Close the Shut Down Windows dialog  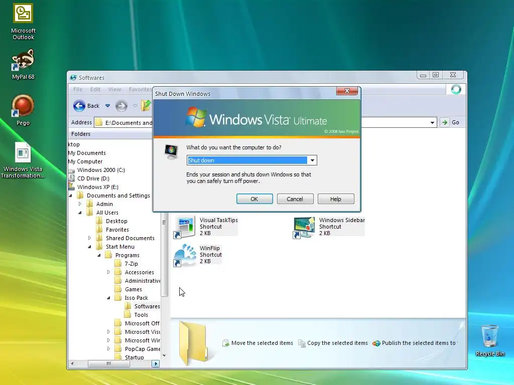347,91
